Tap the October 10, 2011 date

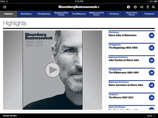10,116
